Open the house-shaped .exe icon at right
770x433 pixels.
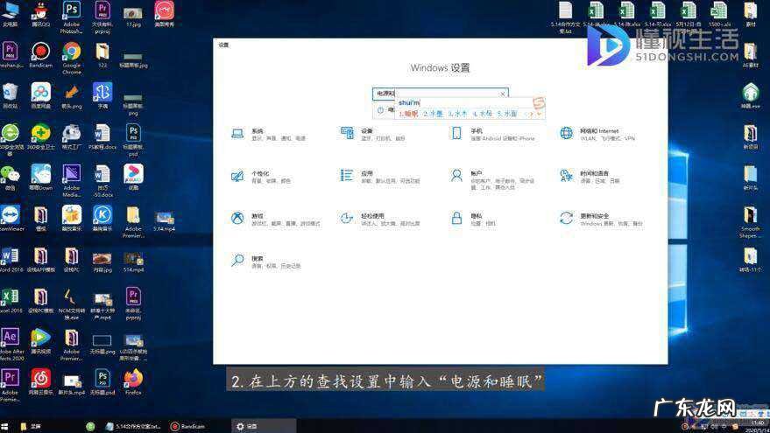pyautogui.click(x=751, y=95)
